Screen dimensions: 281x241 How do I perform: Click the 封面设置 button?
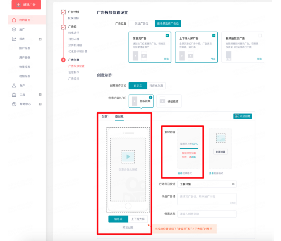(x=221, y=151)
